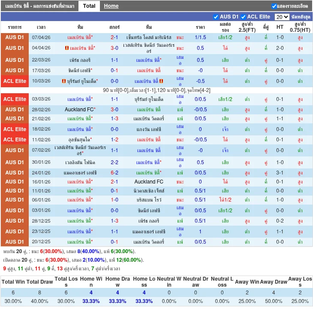Click the Home Win percentage 33.33% cell
Image resolution: width=313 pixels, height=309 pixels.
click(x=91, y=301)
